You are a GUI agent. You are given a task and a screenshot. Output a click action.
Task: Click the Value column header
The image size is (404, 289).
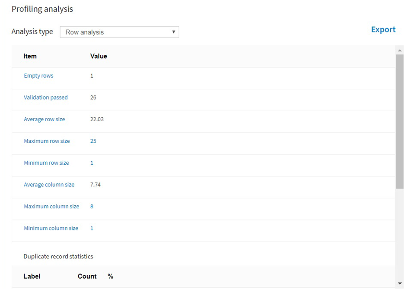(x=99, y=56)
